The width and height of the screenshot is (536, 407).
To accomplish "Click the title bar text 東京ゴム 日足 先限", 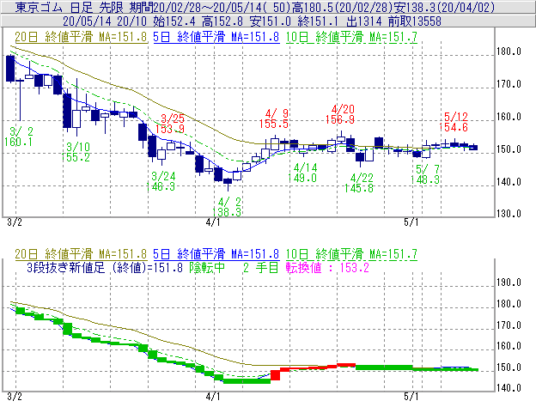I will [69, 7].
